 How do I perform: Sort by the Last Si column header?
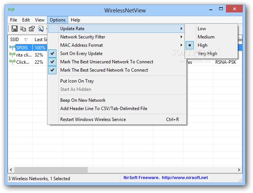40,40
